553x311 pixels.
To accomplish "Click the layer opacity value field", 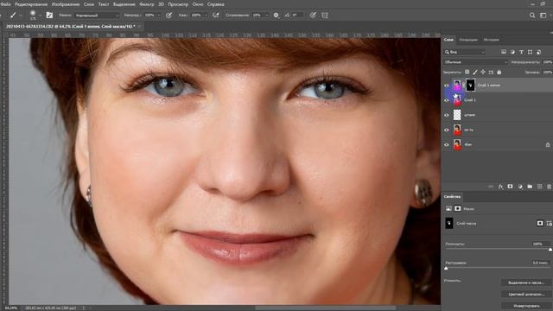I will pos(547,62).
